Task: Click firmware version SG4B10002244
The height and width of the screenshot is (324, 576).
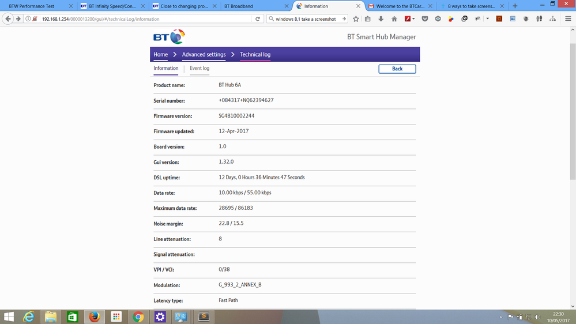Action: (x=236, y=116)
